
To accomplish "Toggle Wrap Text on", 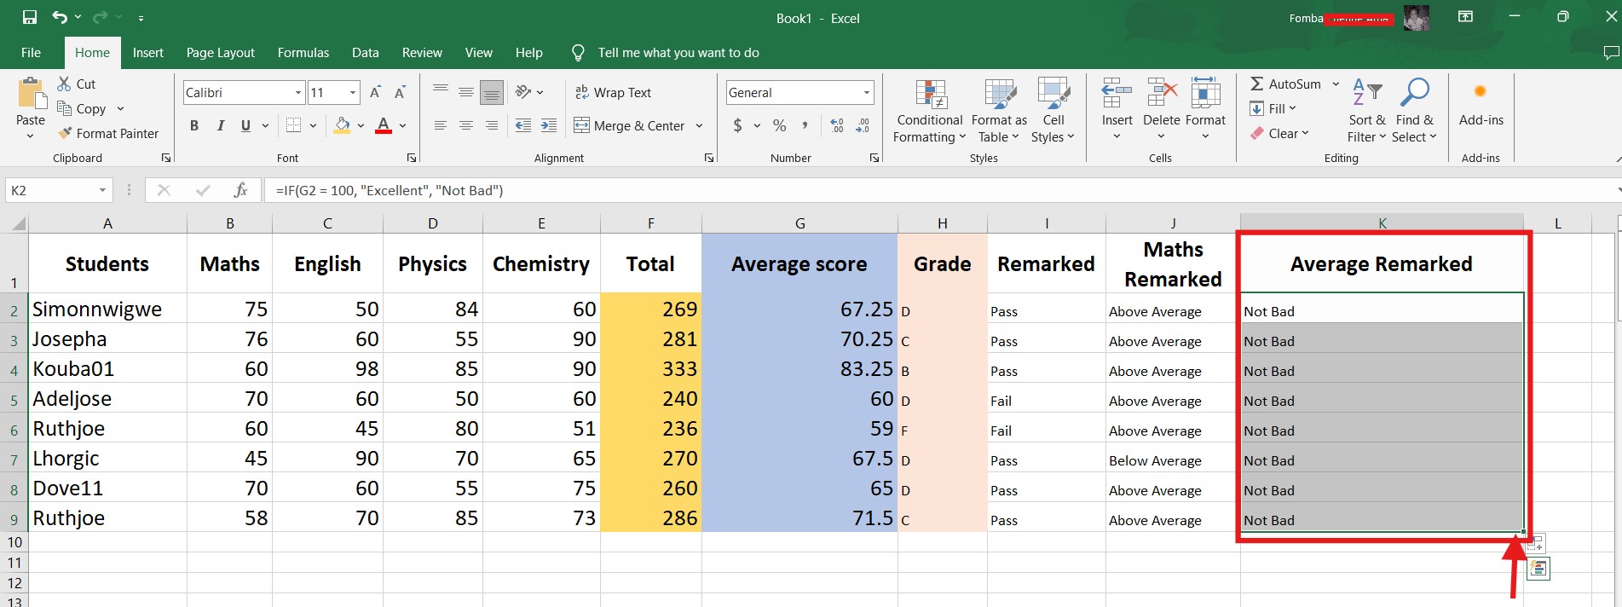I will [x=613, y=92].
